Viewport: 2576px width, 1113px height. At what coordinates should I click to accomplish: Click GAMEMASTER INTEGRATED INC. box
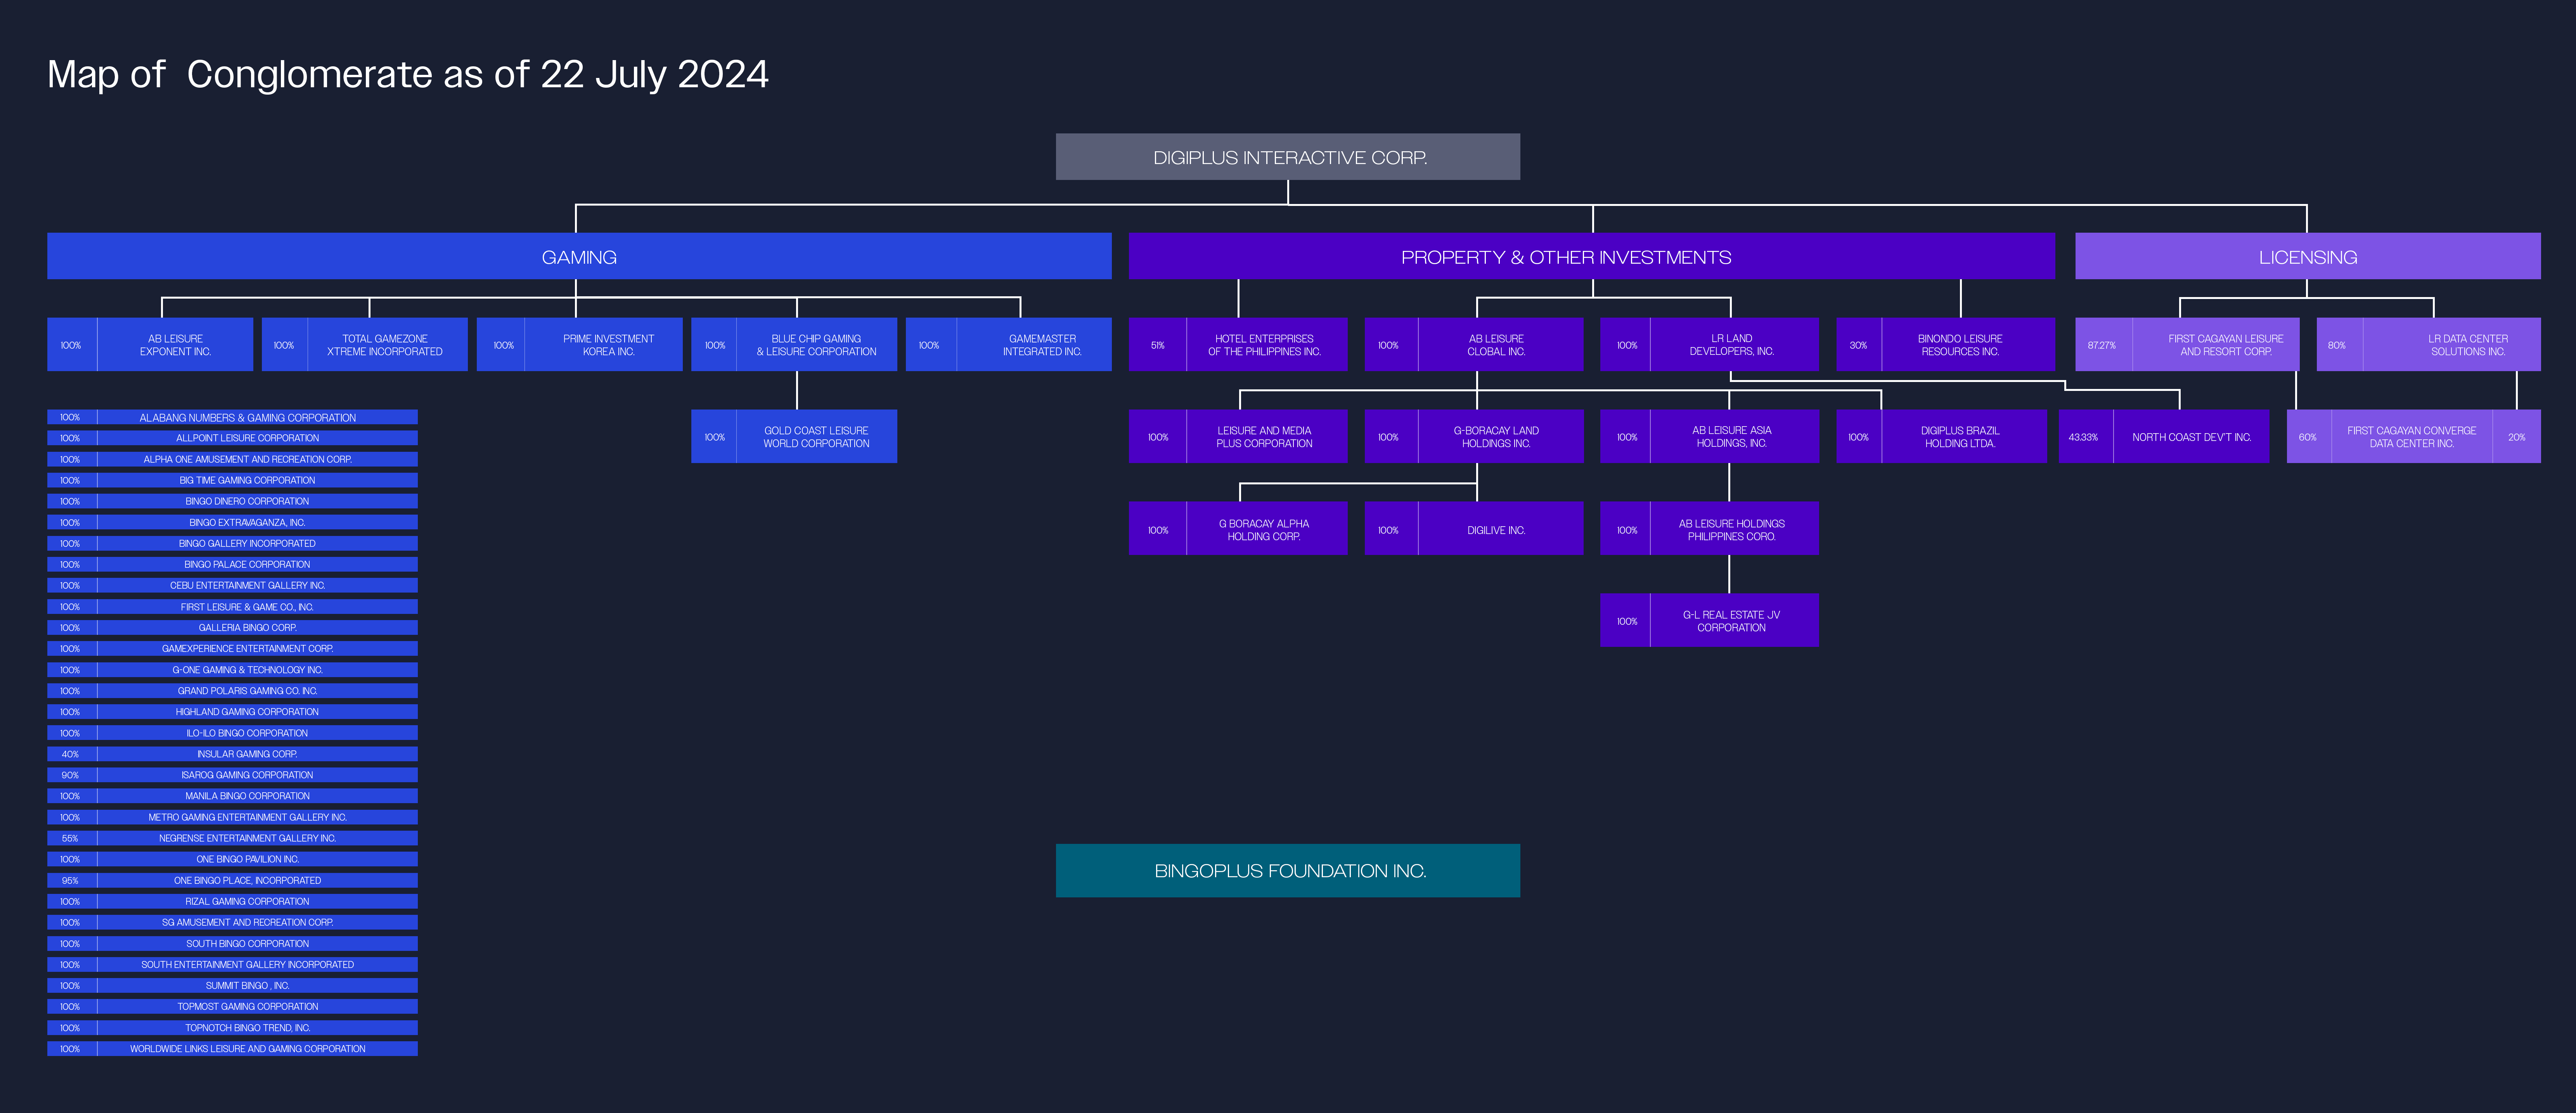click(x=1009, y=345)
